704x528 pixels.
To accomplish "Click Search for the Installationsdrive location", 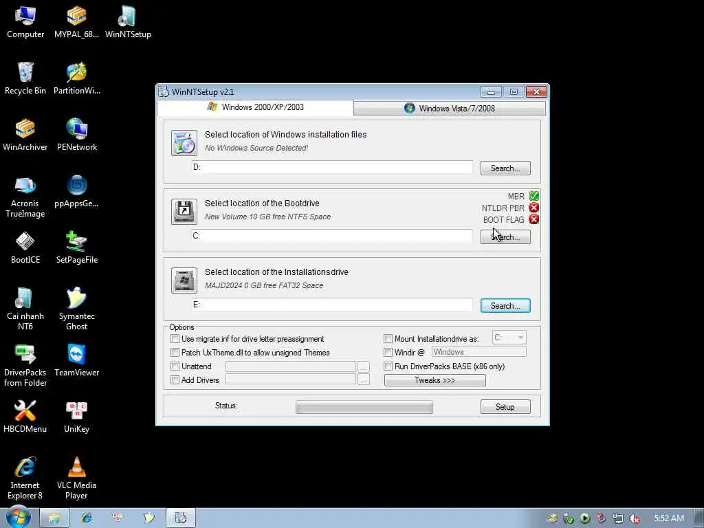I will click(505, 306).
